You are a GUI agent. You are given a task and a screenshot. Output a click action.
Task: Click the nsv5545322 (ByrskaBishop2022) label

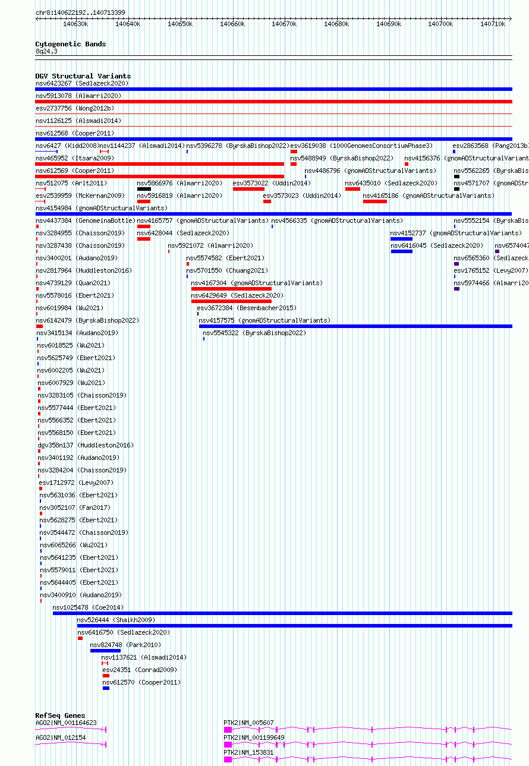coord(254,333)
